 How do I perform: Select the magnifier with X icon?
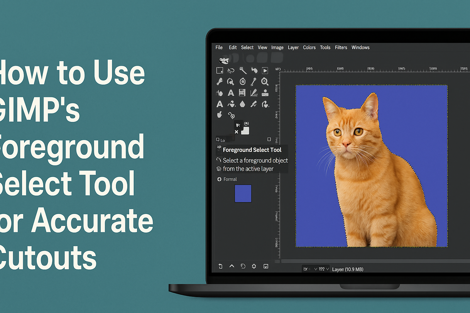[265, 82]
